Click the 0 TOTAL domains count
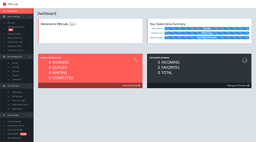Image resolution: width=256 pixels, height=142 pixels. 165,73
